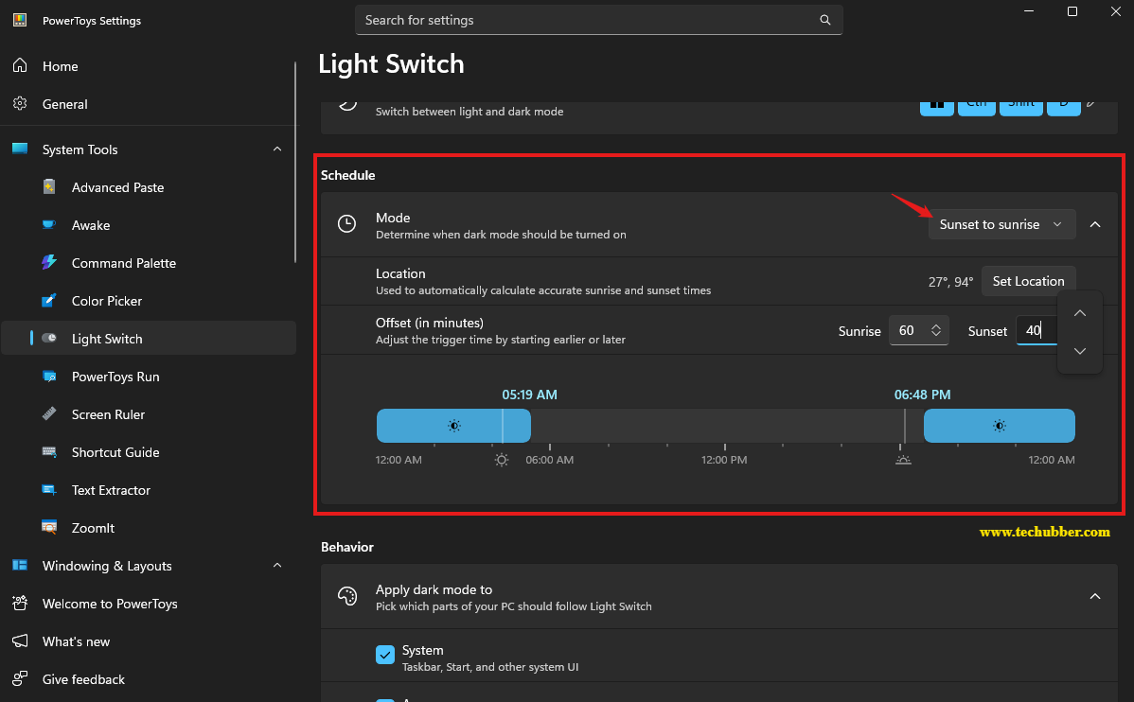
Task: Click the 05:19 AM time label
Action: pyautogui.click(x=529, y=395)
